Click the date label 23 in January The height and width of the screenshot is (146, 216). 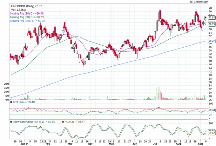[42, 141]
